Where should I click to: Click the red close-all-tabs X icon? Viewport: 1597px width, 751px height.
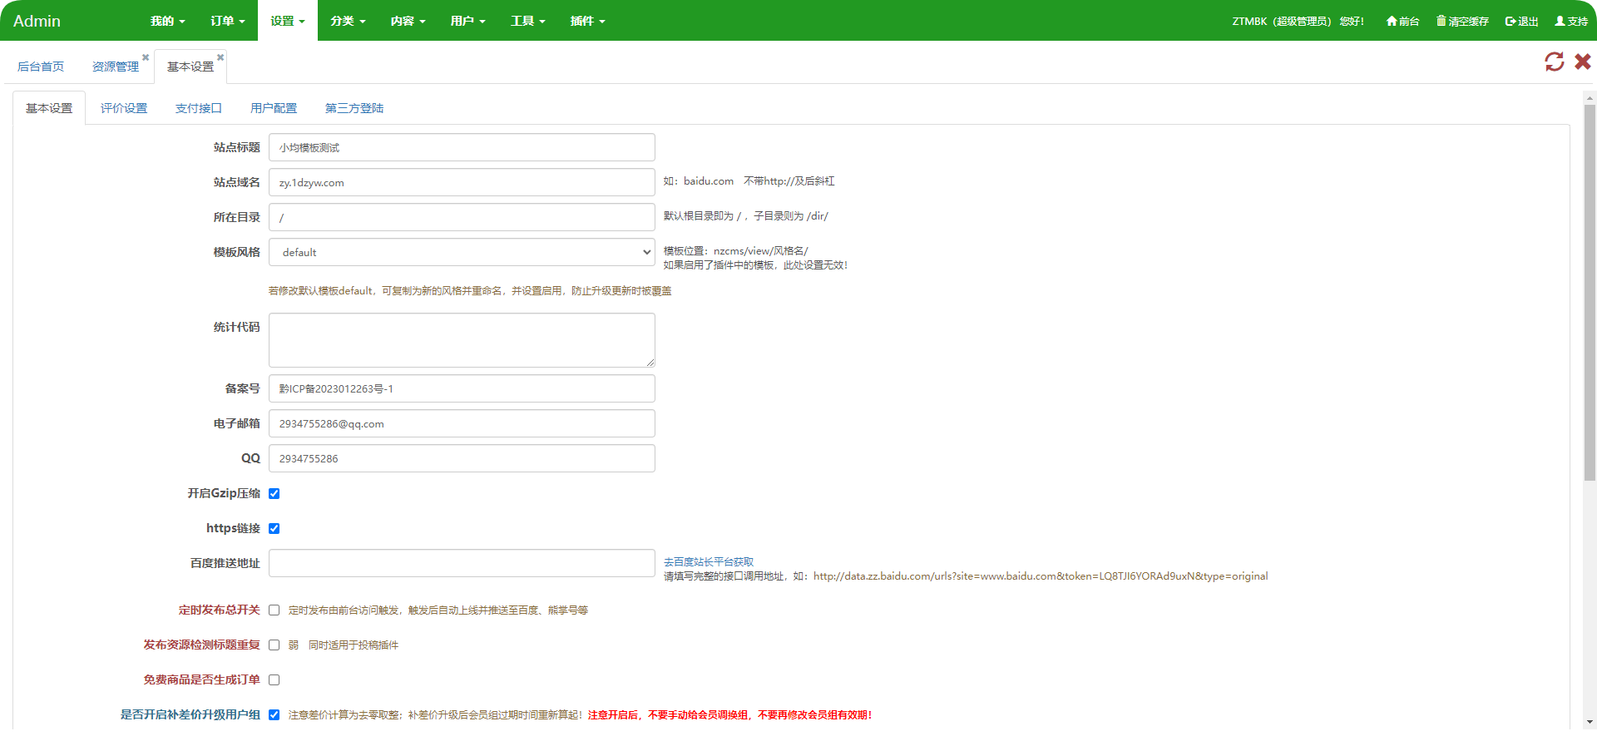(x=1583, y=62)
